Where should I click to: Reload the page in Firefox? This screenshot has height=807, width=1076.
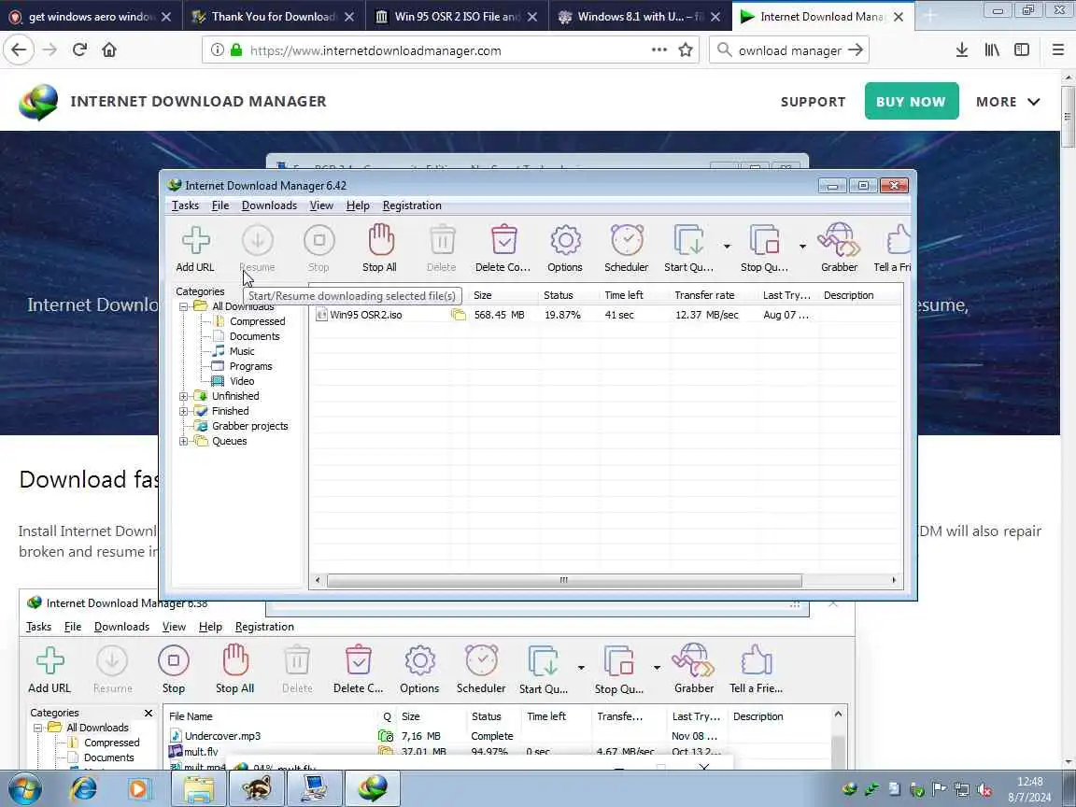[79, 50]
